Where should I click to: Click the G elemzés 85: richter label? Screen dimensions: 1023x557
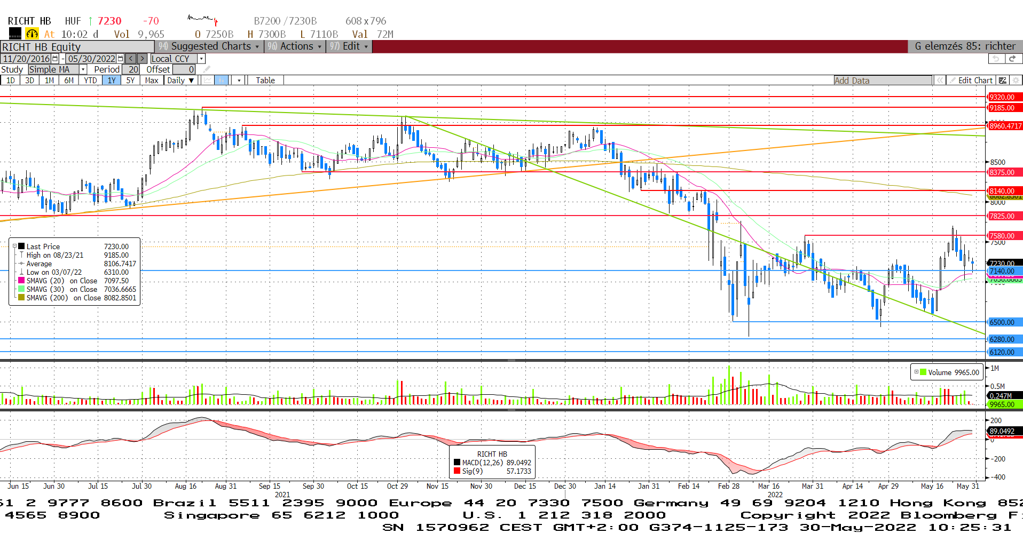click(965, 46)
